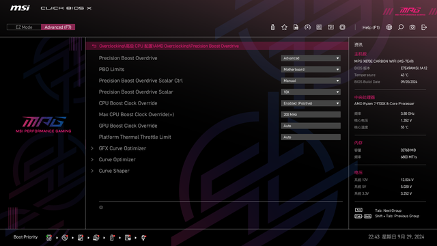Image resolution: width=437 pixels, height=246 pixels.
Task: Click the BIOS Build Date 09/20/2024
Action: point(409,82)
